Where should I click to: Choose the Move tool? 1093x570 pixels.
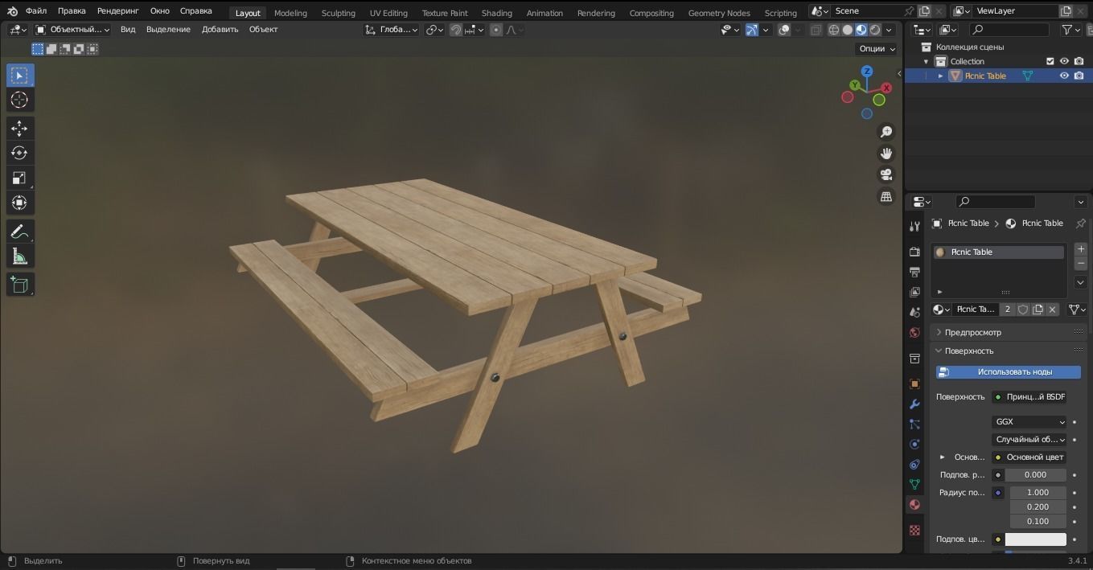(20, 128)
